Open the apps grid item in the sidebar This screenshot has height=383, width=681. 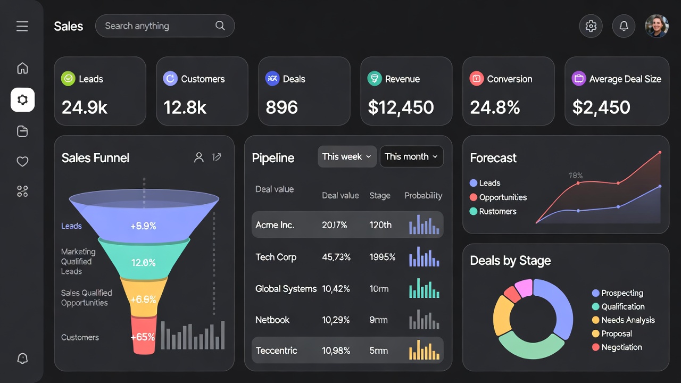[x=22, y=191]
